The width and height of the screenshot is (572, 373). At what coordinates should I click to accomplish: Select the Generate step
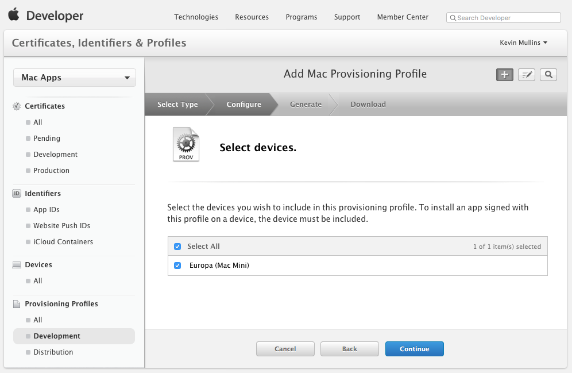[x=306, y=105]
